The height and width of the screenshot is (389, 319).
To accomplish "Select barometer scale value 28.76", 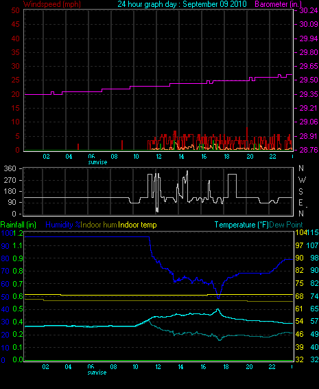I will tap(308, 150).
